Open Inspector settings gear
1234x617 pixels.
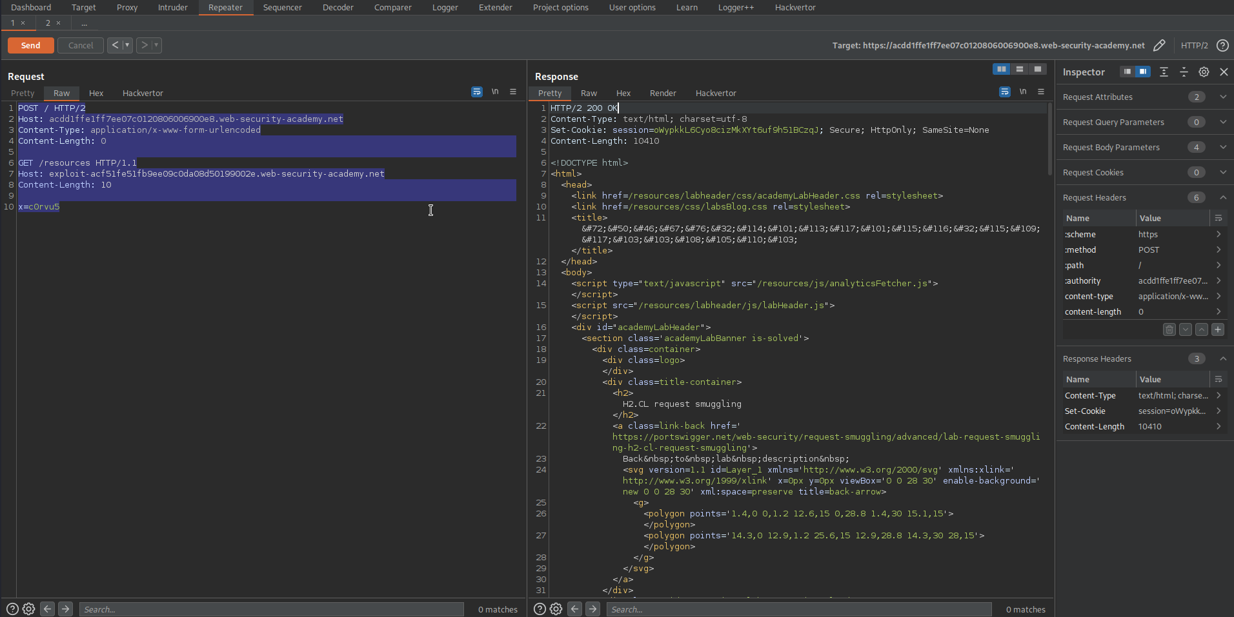[1204, 72]
